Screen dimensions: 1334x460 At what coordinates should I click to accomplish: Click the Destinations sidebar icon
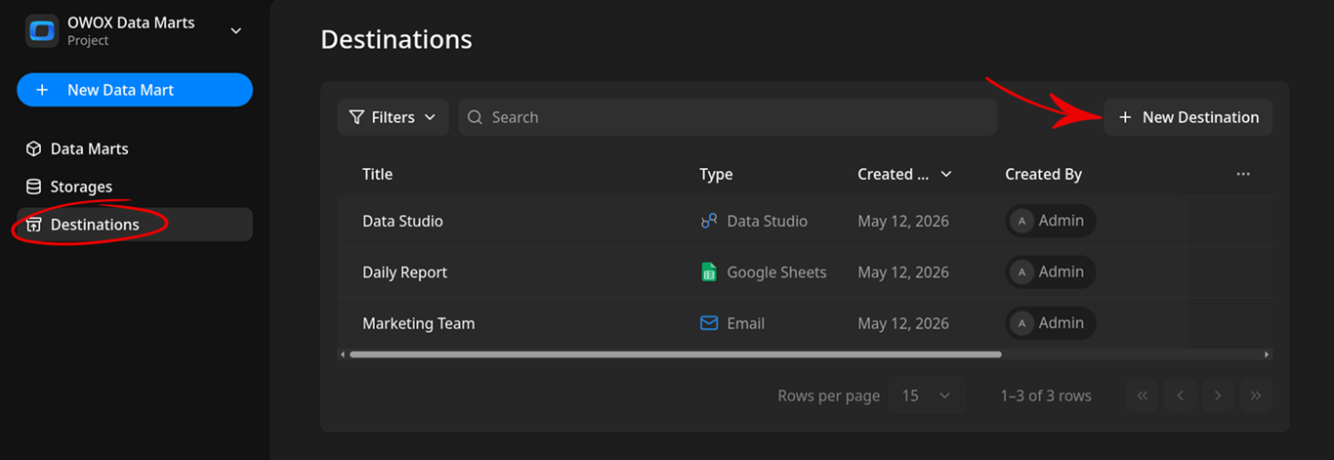tap(33, 225)
